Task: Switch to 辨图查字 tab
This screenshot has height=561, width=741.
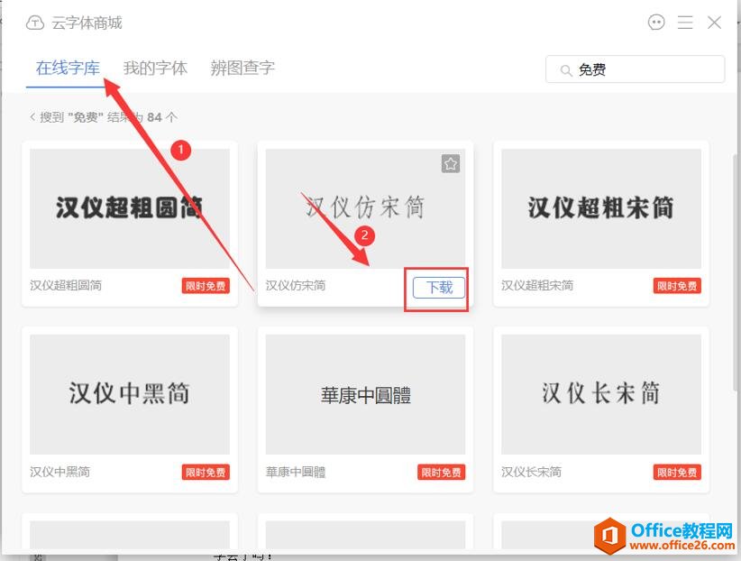Action: (x=242, y=69)
